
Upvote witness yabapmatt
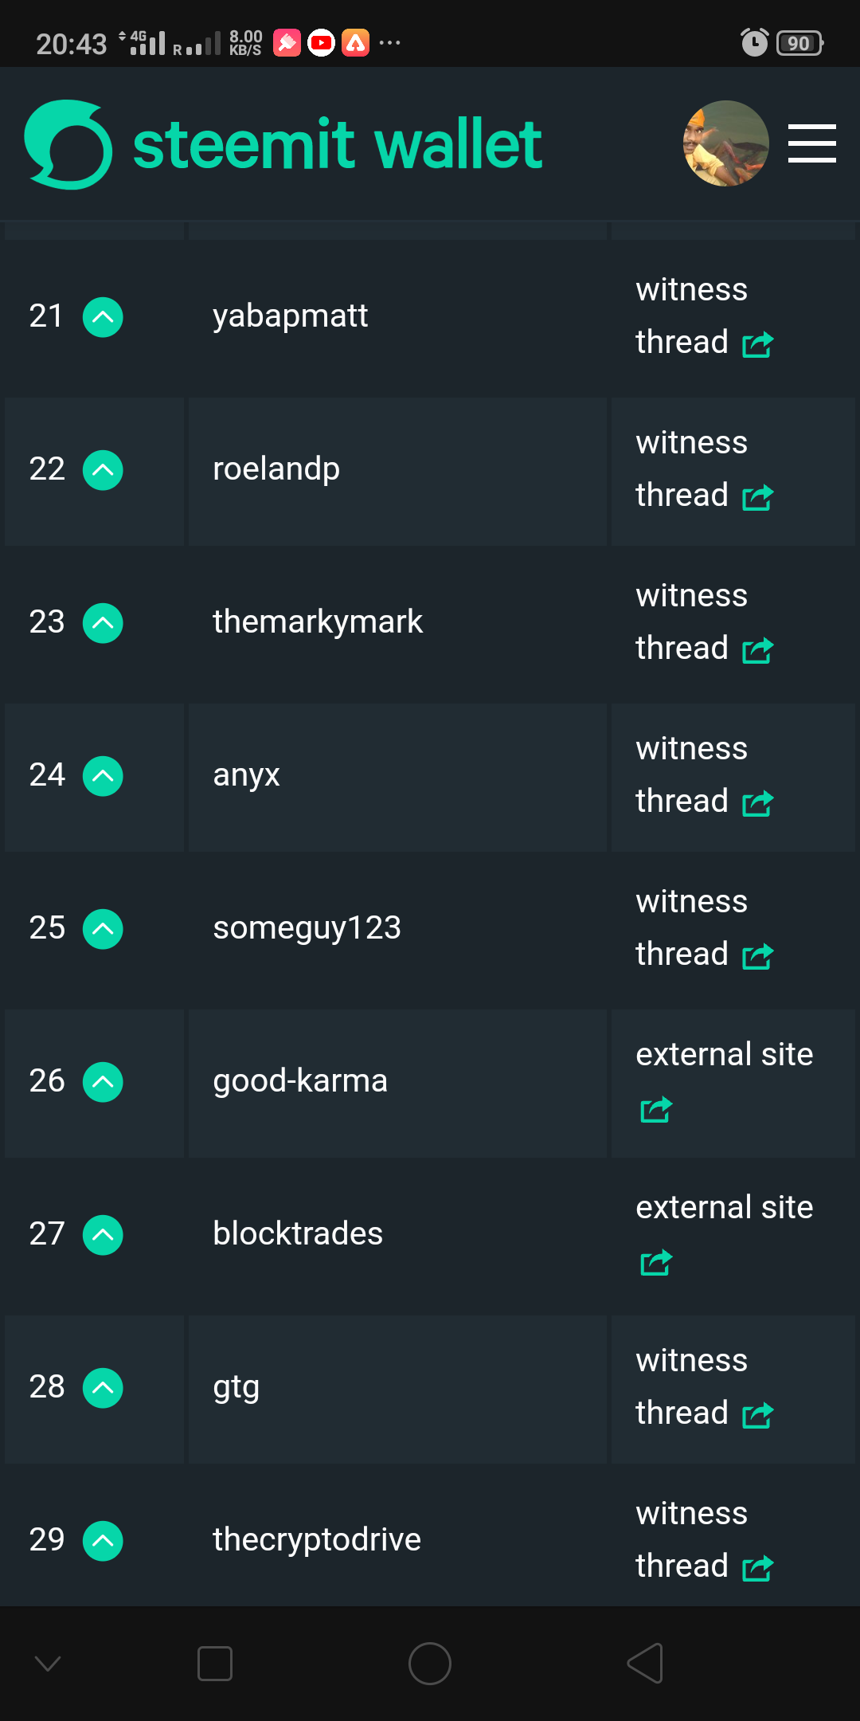click(x=103, y=317)
